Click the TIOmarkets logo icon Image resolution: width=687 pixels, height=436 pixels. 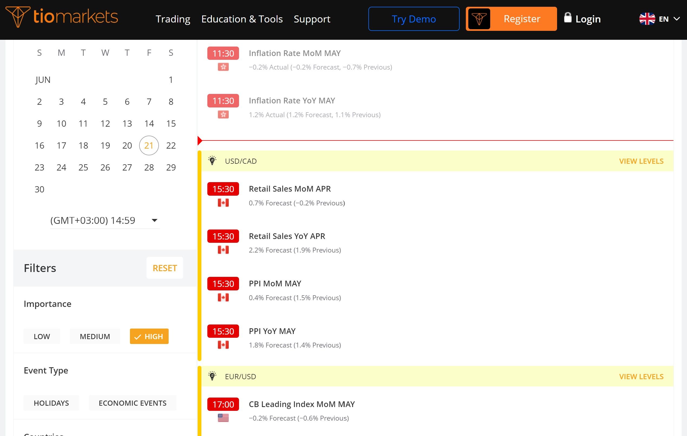point(18,17)
